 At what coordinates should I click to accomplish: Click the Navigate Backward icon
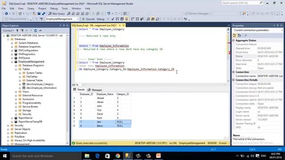[x=6, y=14]
